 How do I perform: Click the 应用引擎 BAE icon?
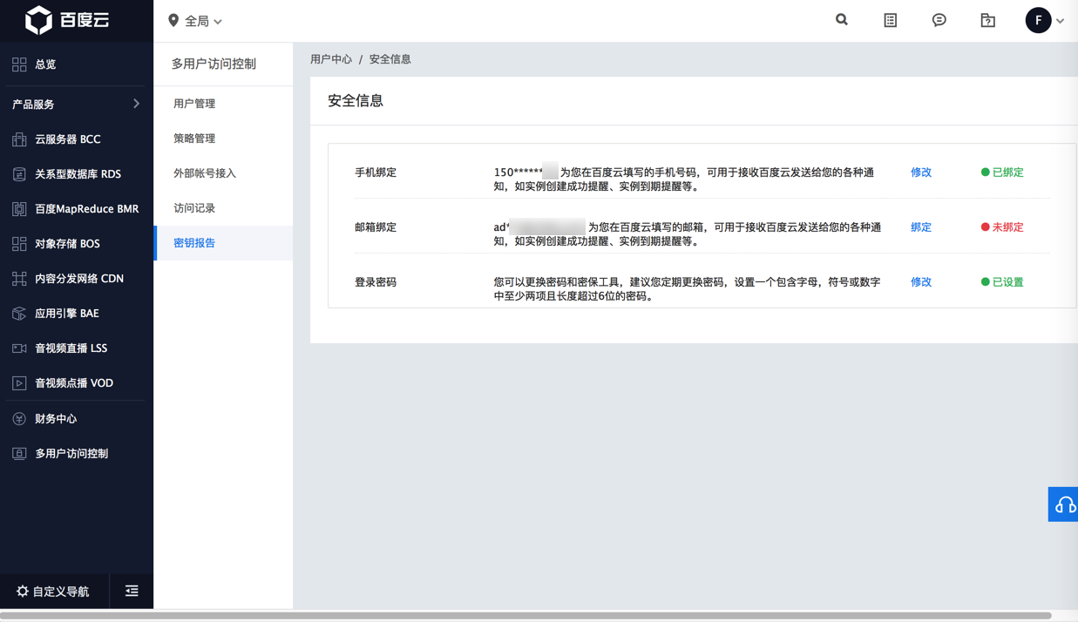point(19,314)
